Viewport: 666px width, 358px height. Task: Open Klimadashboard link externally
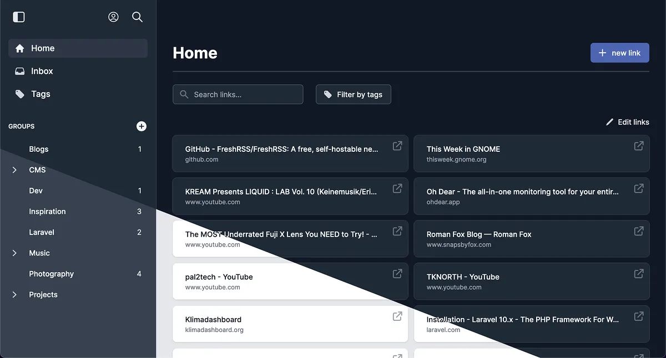(397, 316)
